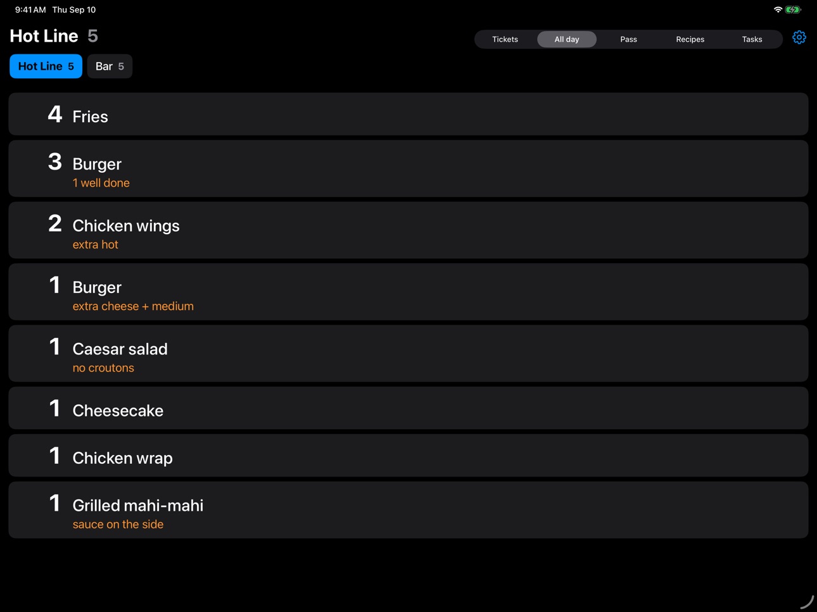Select the Grilled mahi-mahi row
Viewport: 817px width, 612px height.
click(x=408, y=510)
